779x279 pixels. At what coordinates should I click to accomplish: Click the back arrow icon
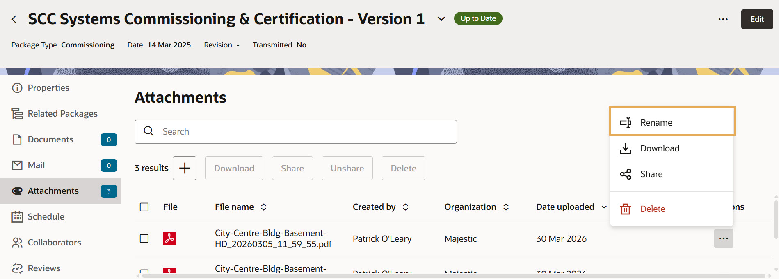pos(14,19)
